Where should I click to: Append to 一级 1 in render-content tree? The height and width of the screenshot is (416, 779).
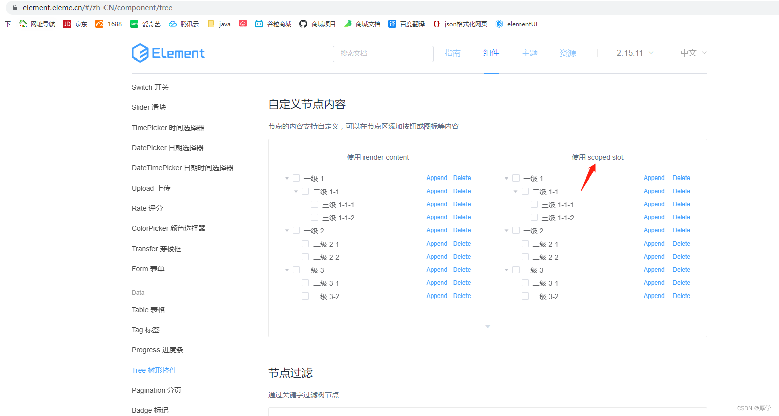437,178
